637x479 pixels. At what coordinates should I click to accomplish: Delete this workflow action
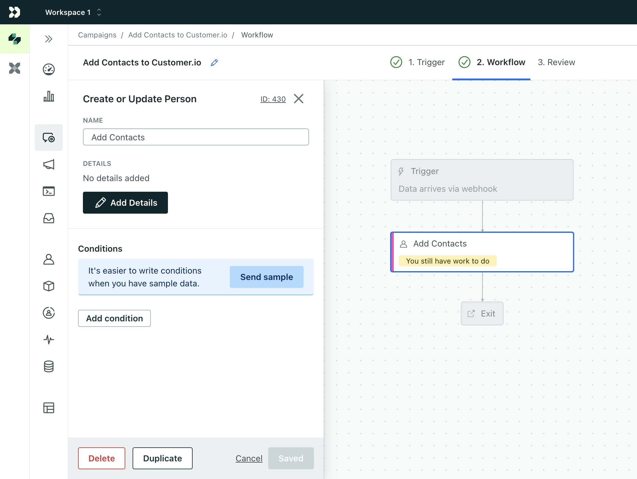click(x=101, y=458)
